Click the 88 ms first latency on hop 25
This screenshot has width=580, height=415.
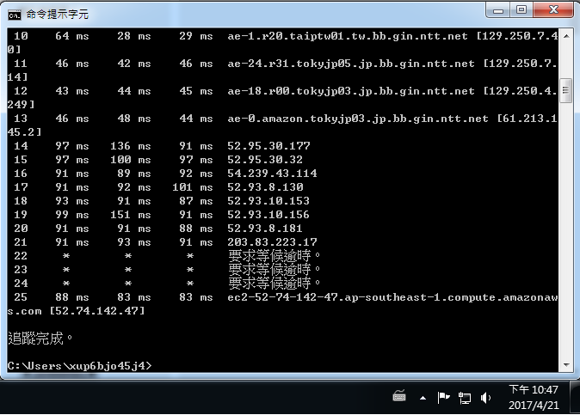pyautogui.click(x=72, y=297)
